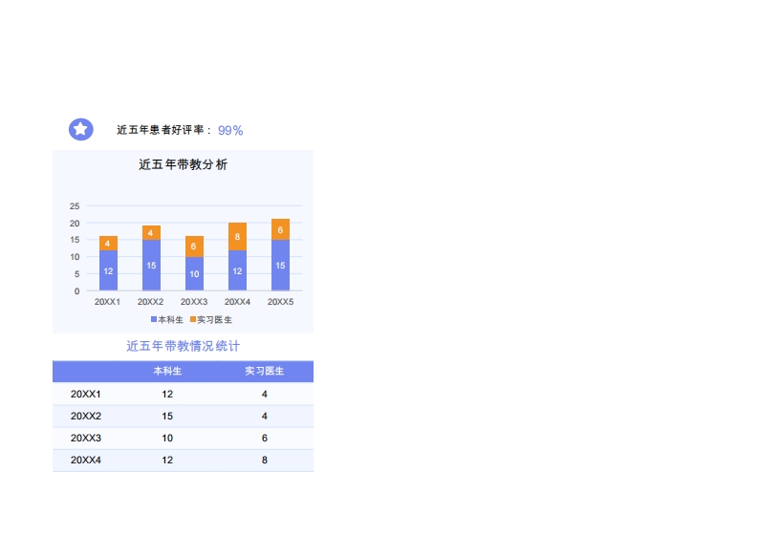Select 本科生 value 12 in table row 20XX4
This screenshot has height=536, width=758.
(167, 461)
